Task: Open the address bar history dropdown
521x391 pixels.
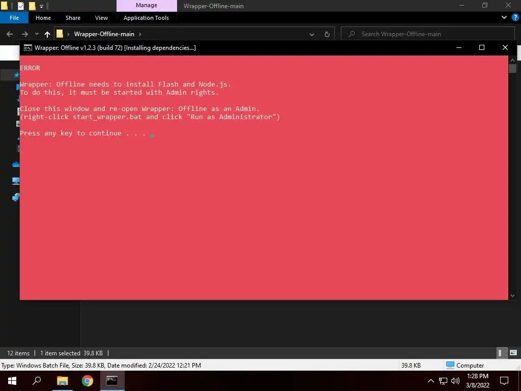Action: (x=312, y=34)
